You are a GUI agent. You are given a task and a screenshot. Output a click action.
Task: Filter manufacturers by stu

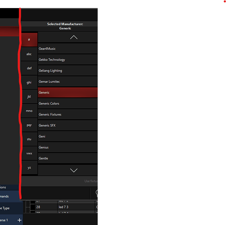29,139
